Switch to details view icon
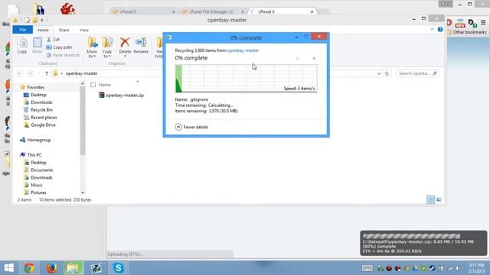Screen dimensions: 490x275 pos(430,199)
